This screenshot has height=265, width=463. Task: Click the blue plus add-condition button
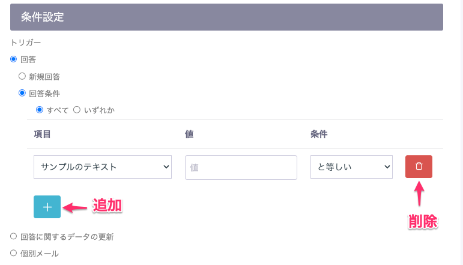(x=47, y=207)
